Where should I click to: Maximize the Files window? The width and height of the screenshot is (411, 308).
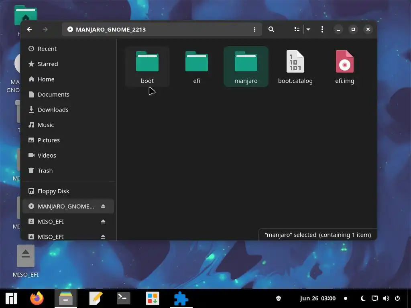[x=353, y=29]
